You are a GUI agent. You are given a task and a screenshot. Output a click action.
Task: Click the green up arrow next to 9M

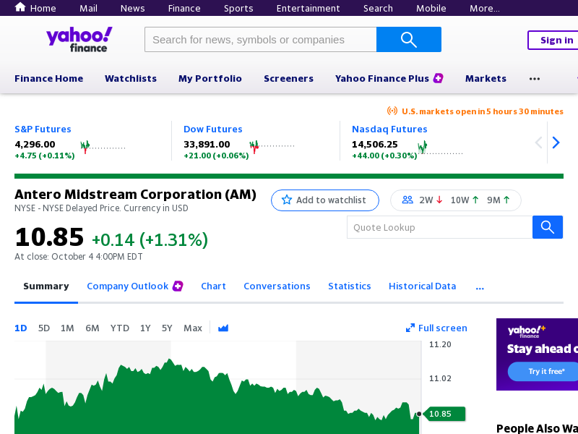click(x=507, y=200)
